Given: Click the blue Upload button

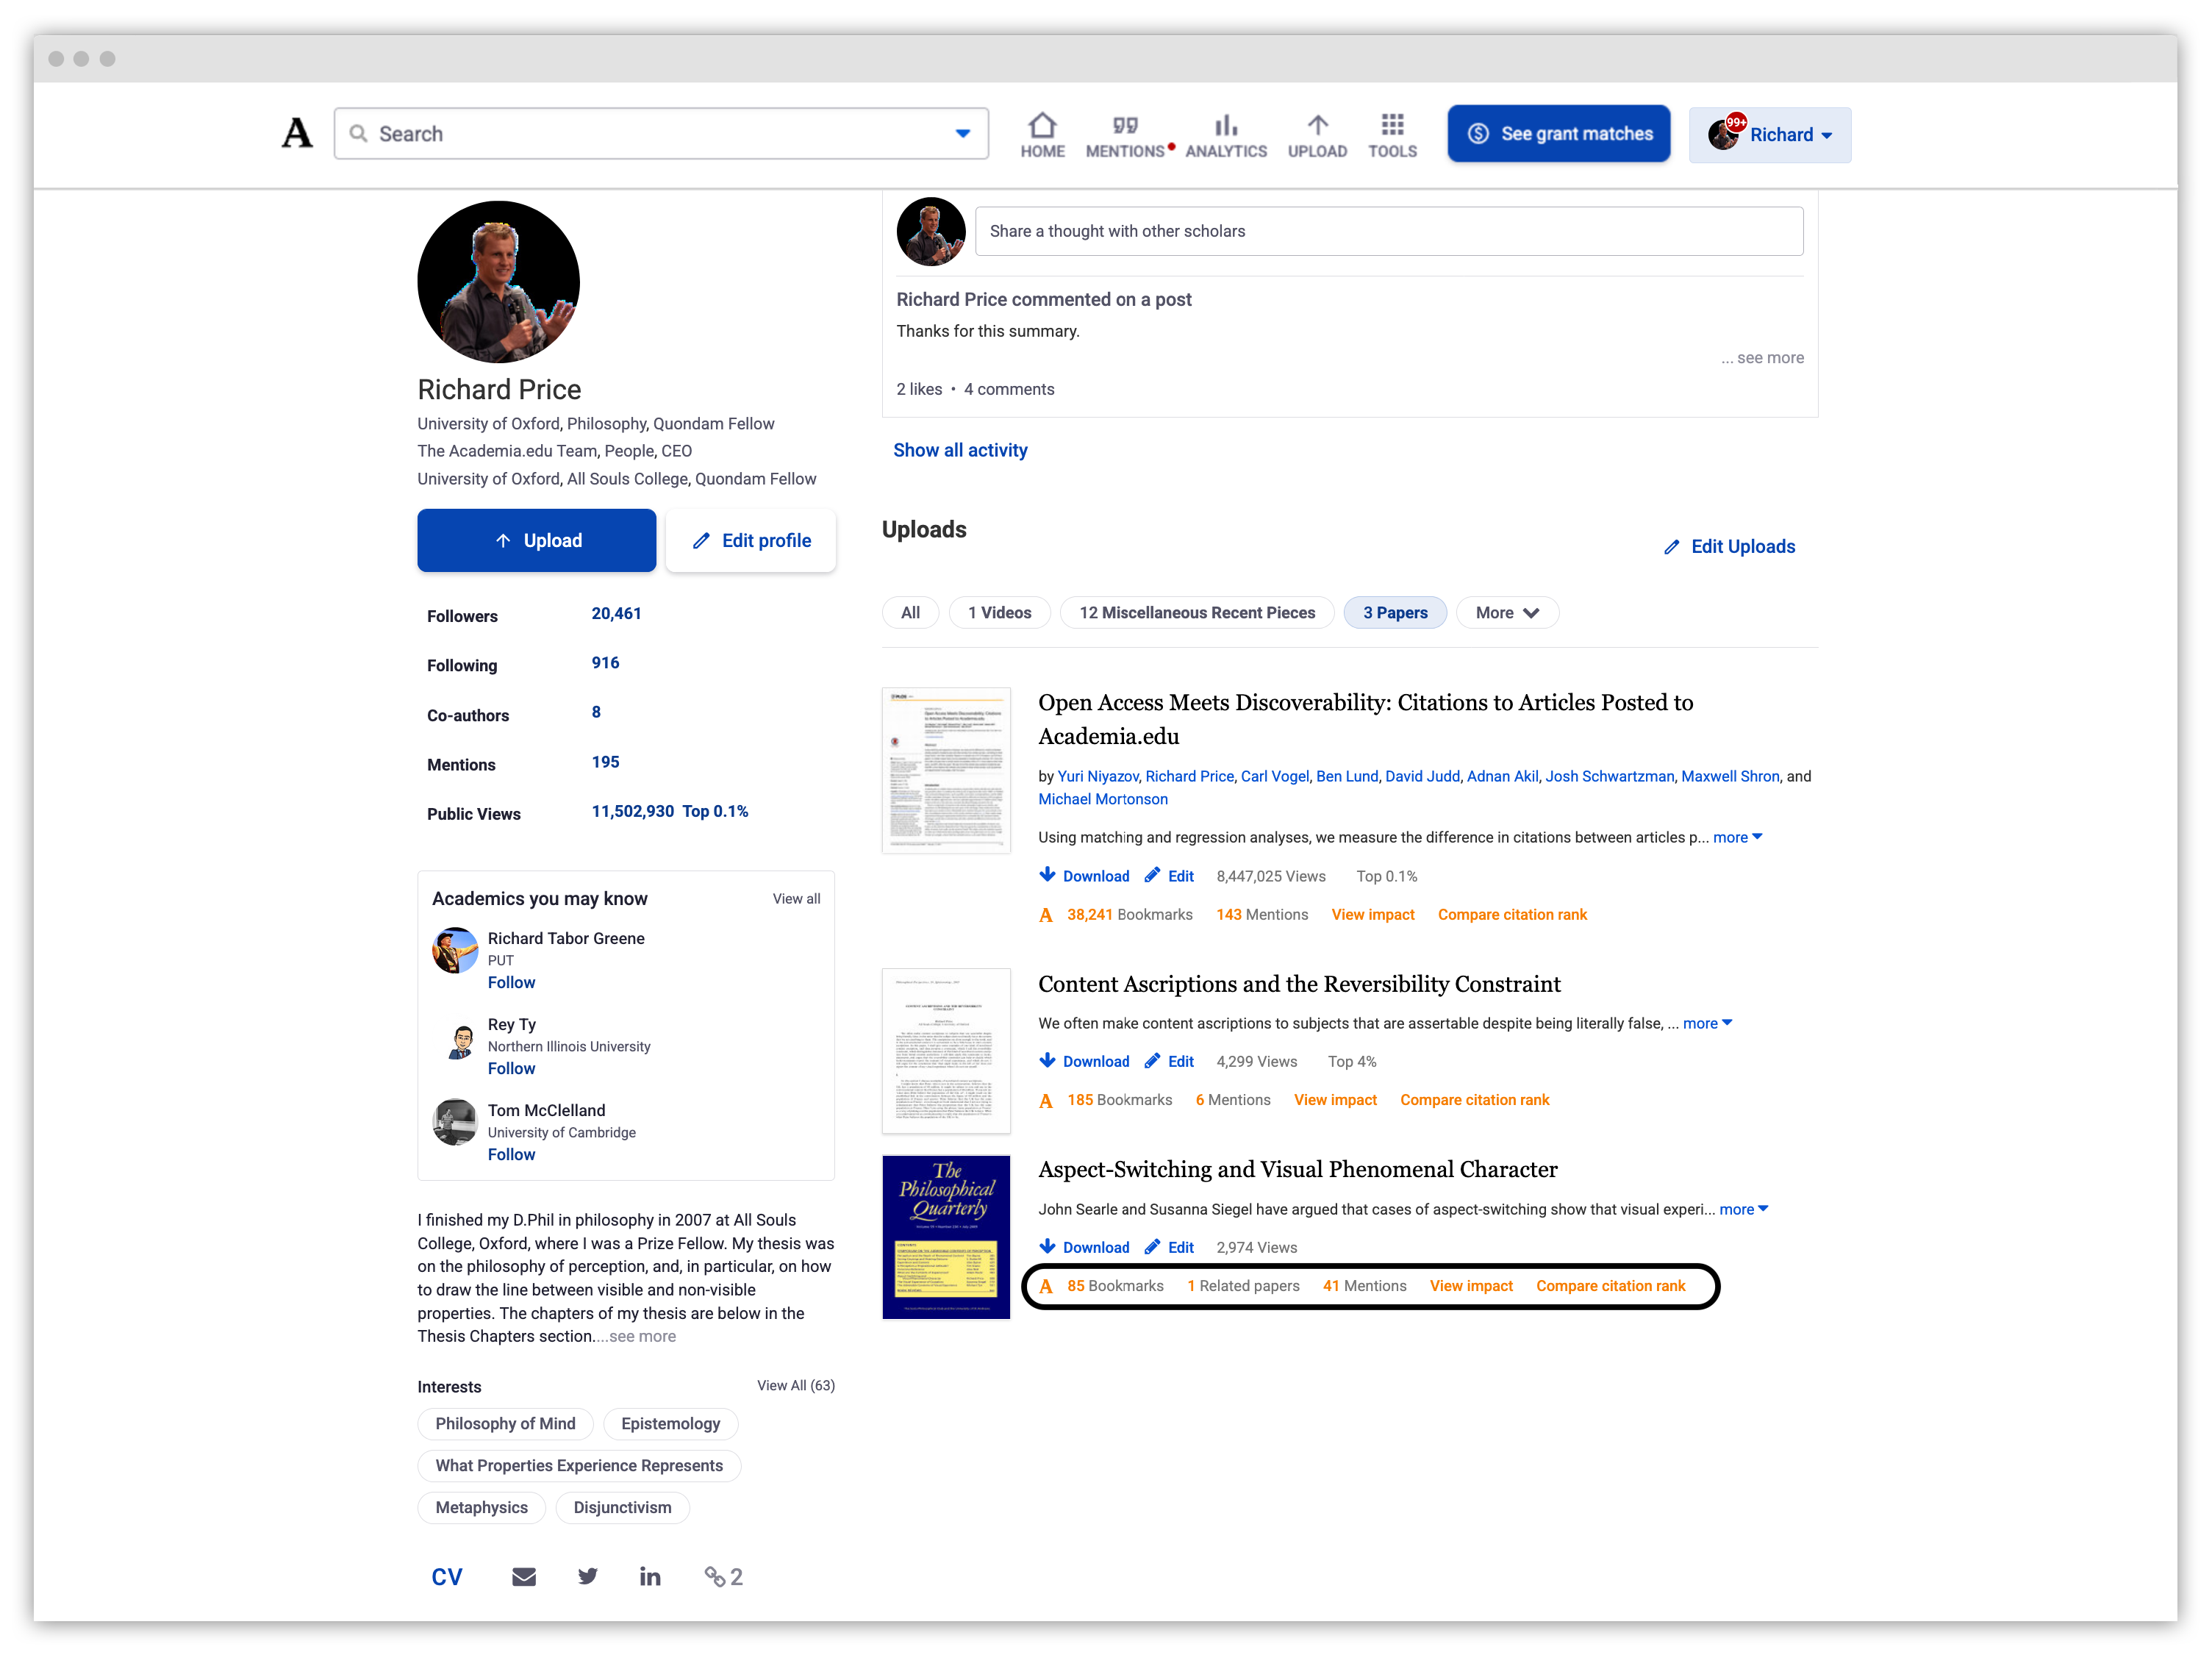Looking at the screenshot, I should 536,540.
